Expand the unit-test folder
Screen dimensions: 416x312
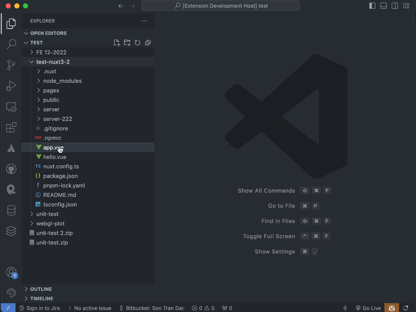(88, 214)
